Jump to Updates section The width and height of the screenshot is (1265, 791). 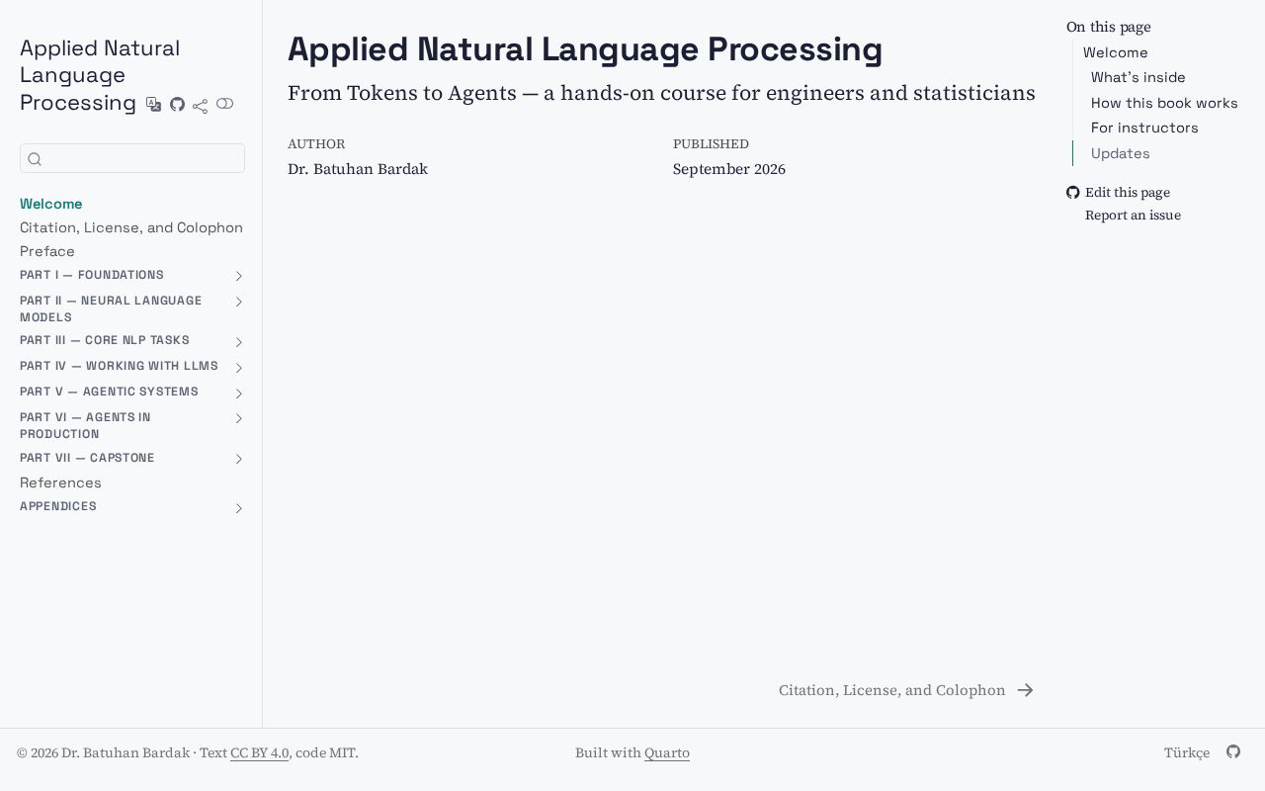(1121, 153)
